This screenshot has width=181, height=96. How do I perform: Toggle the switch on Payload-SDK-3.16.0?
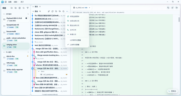click(27, 18)
